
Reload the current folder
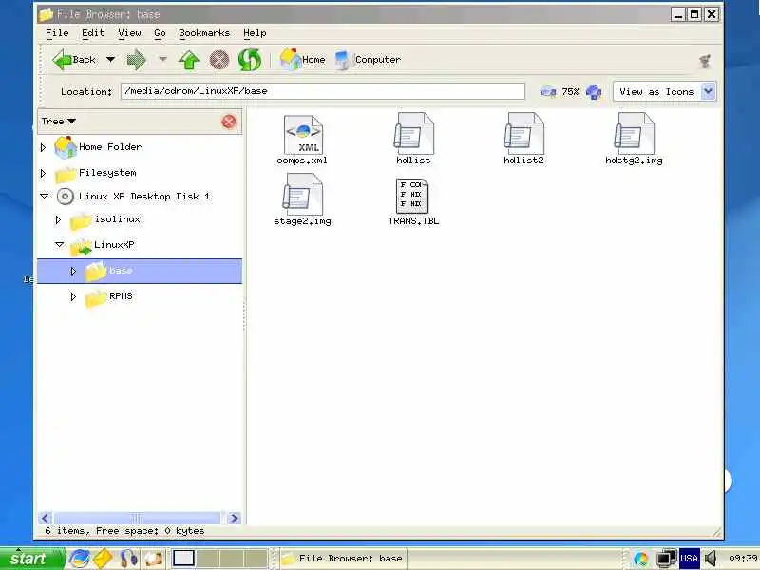click(x=250, y=60)
